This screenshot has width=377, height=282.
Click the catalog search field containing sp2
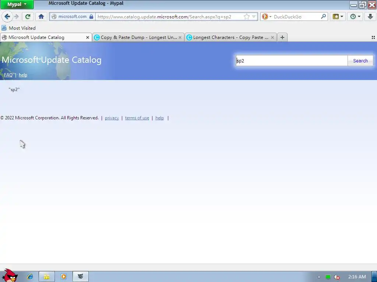click(292, 61)
